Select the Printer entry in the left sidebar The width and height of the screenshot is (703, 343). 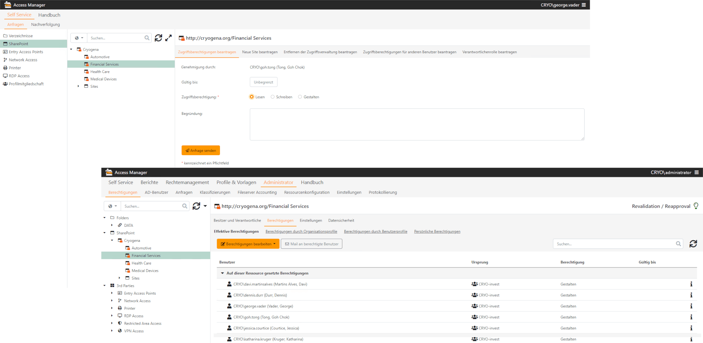14,67
